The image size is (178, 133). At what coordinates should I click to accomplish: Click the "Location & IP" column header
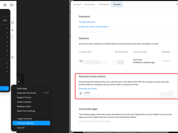pos(85,52)
